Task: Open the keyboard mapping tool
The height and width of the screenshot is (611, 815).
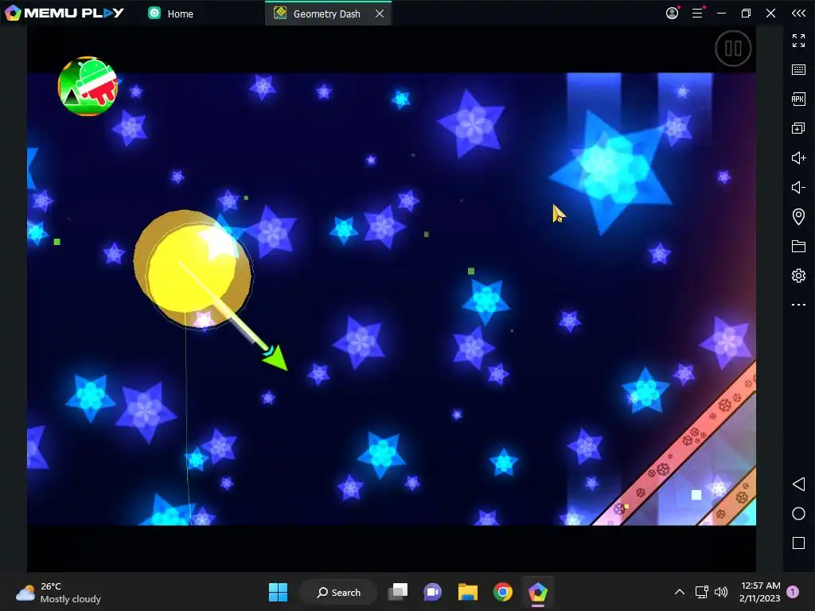Action: click(798, 70)
